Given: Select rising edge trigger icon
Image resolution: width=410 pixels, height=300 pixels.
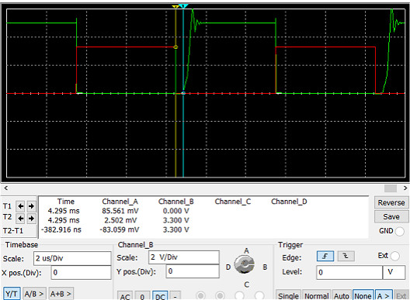Looking at the screenshot, I should (325, 256).
